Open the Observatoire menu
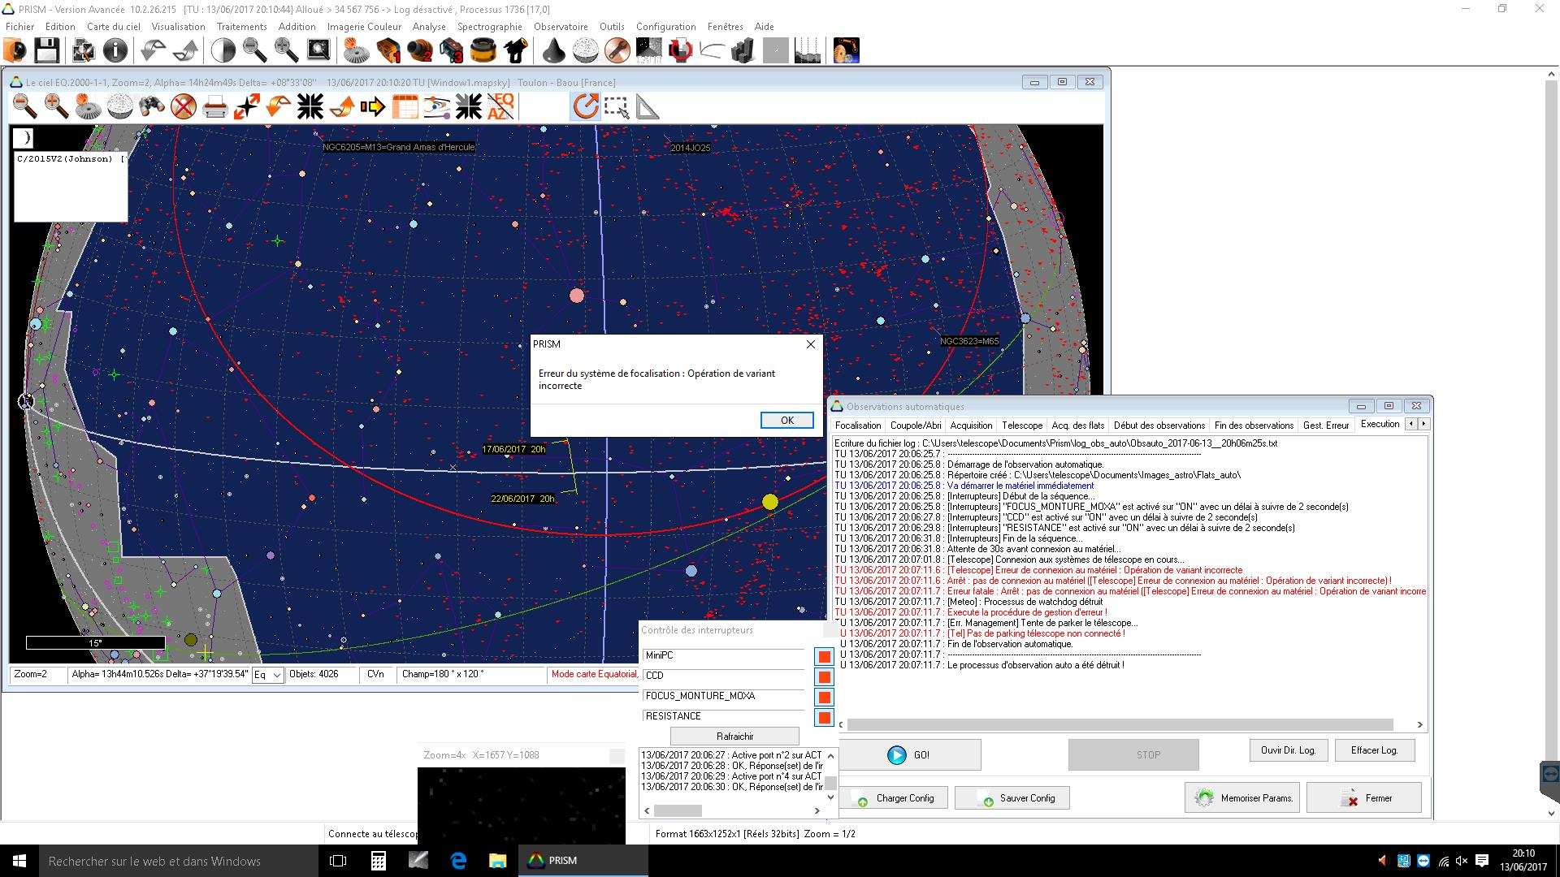This screenshot has height=877, width=1560. (x=560, y=26)
